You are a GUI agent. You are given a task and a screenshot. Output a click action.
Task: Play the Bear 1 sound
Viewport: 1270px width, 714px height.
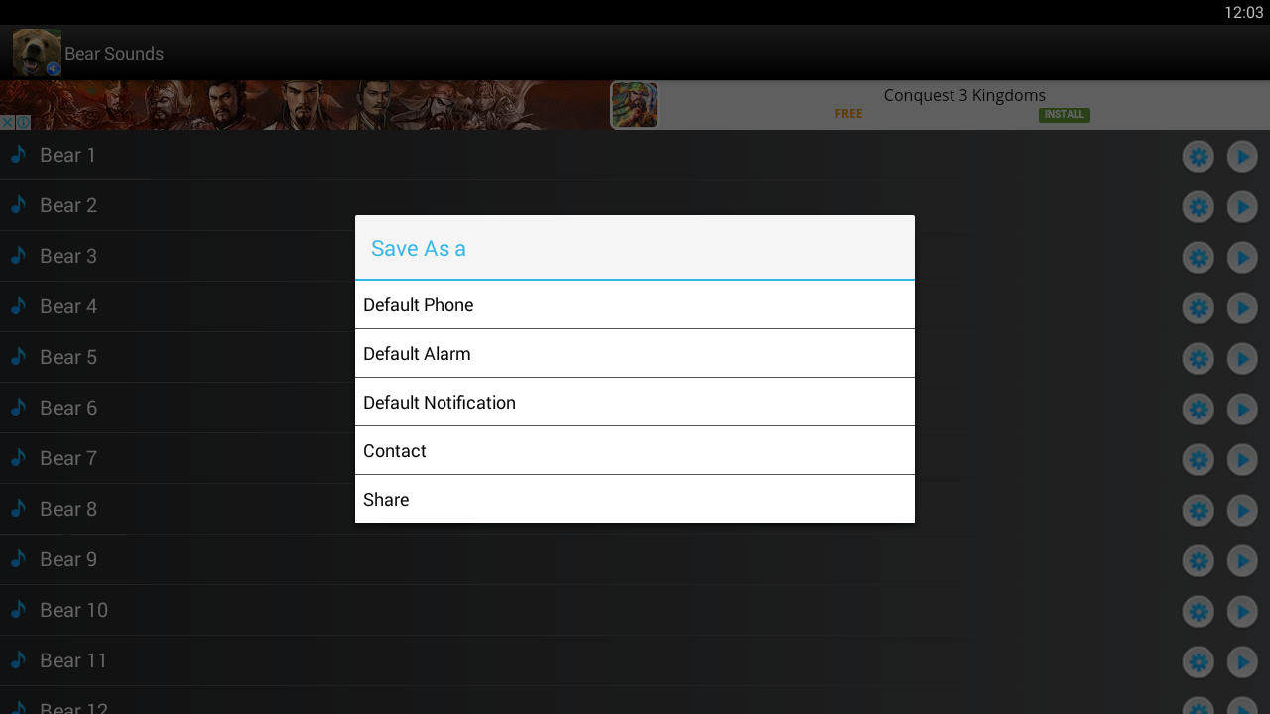point(1242,156)
